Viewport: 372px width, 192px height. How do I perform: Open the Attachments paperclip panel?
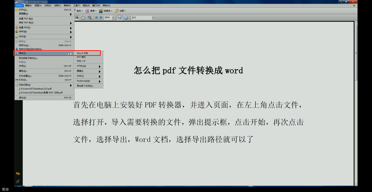coord(18,181)
